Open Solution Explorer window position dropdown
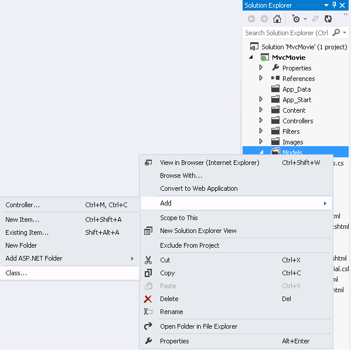 click(x=326, y=5)
